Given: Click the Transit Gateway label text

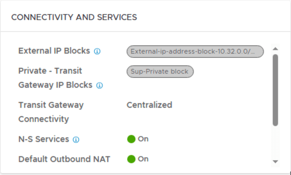Looking at the screenshot, I should click(51, 105).
